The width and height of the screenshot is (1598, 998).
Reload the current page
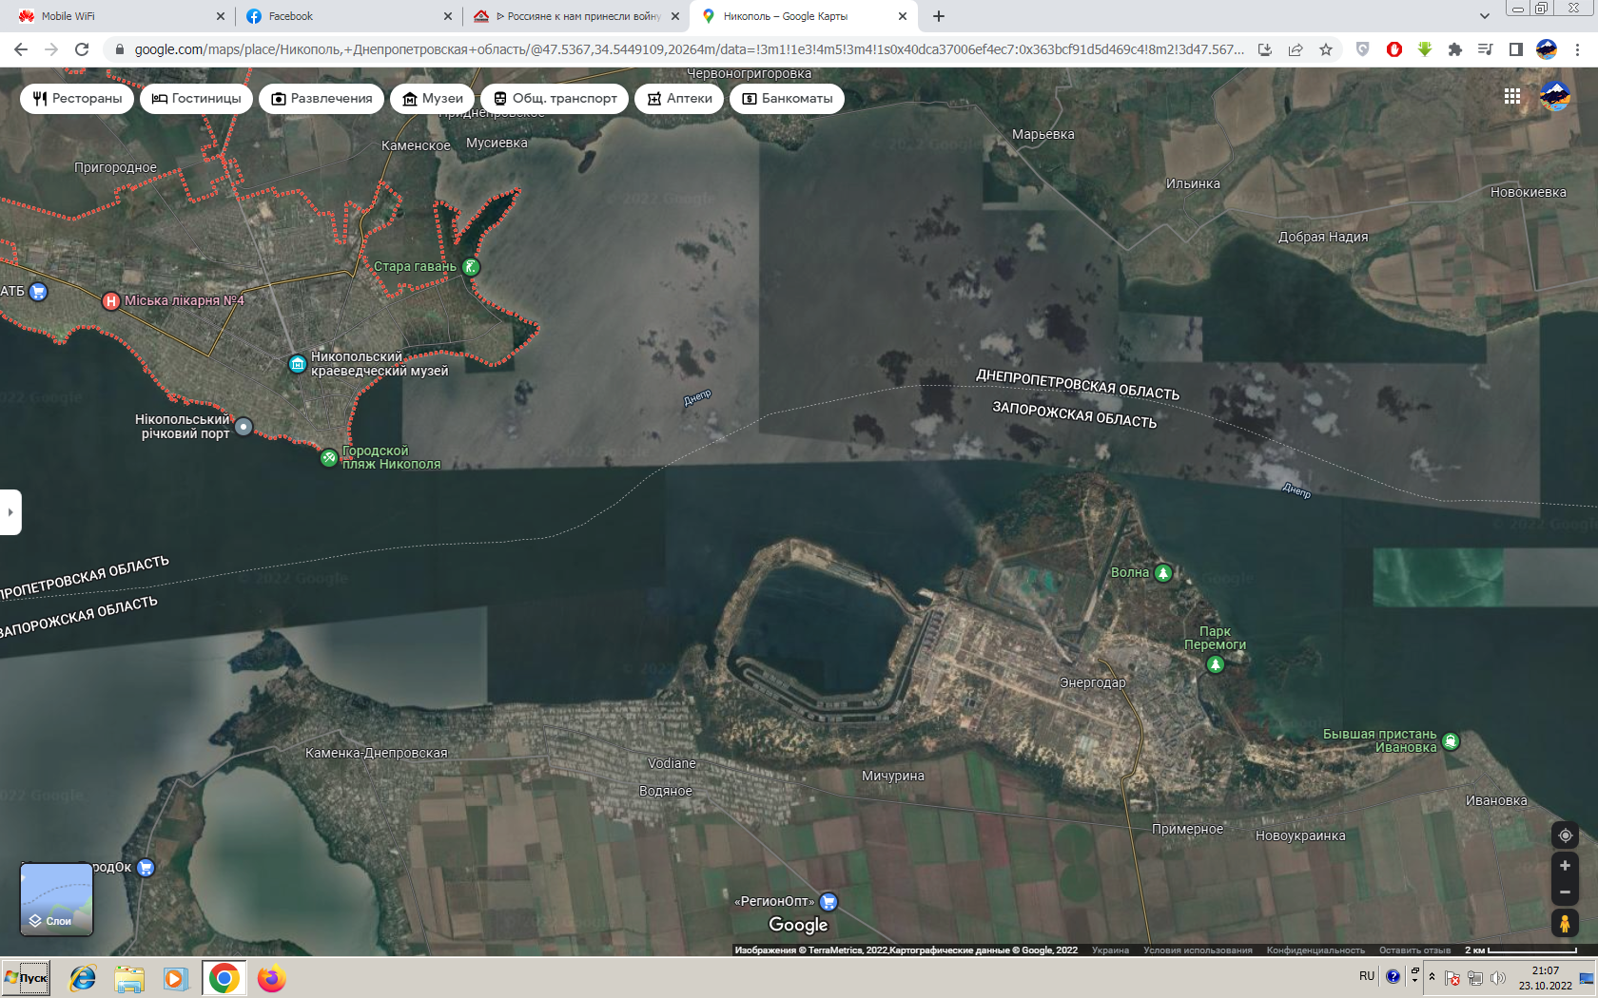(x=82, y=49)
